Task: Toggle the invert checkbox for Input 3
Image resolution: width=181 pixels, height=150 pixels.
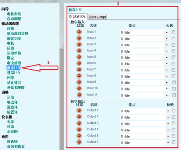Action: coord(173,45)
